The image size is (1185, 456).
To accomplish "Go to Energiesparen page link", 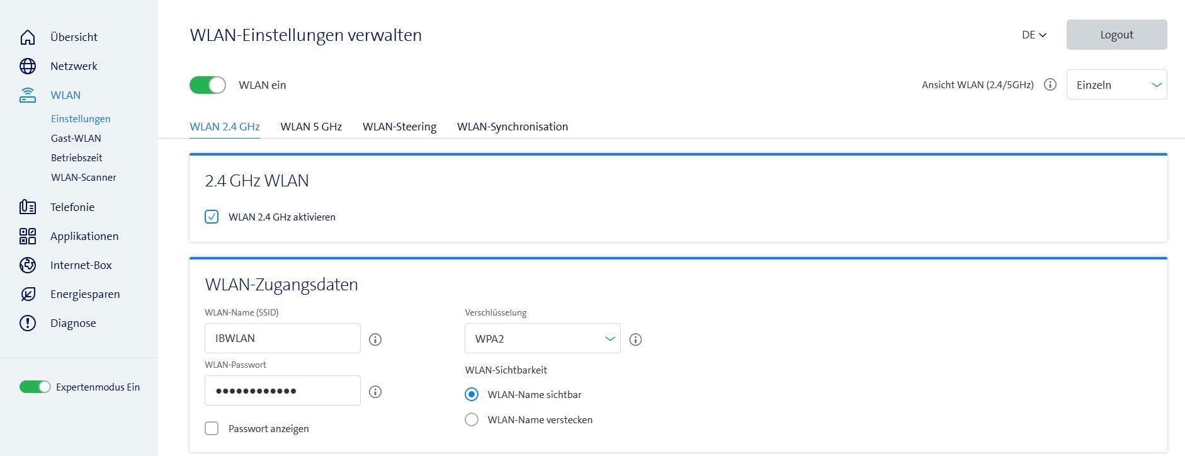I will point(85,294).
